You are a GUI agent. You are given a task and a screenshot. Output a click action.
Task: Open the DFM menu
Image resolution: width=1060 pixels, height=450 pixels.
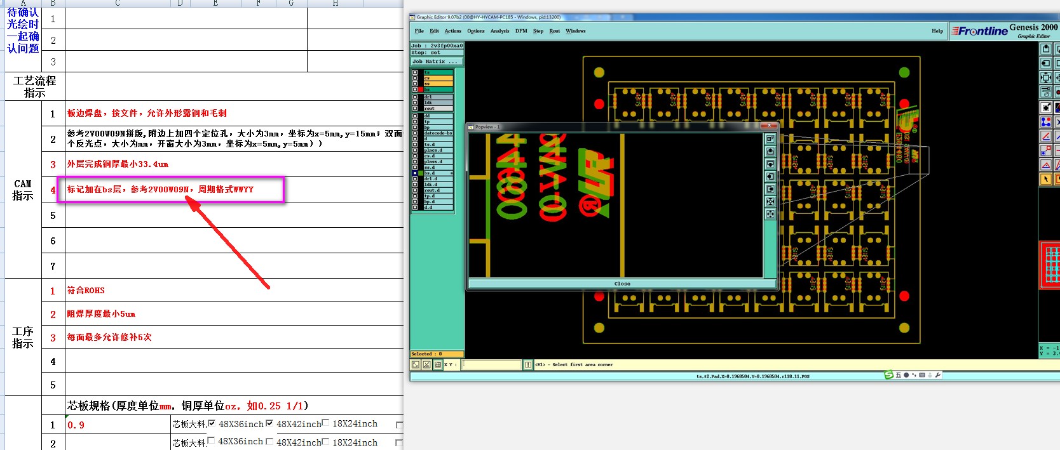[521, 30]
